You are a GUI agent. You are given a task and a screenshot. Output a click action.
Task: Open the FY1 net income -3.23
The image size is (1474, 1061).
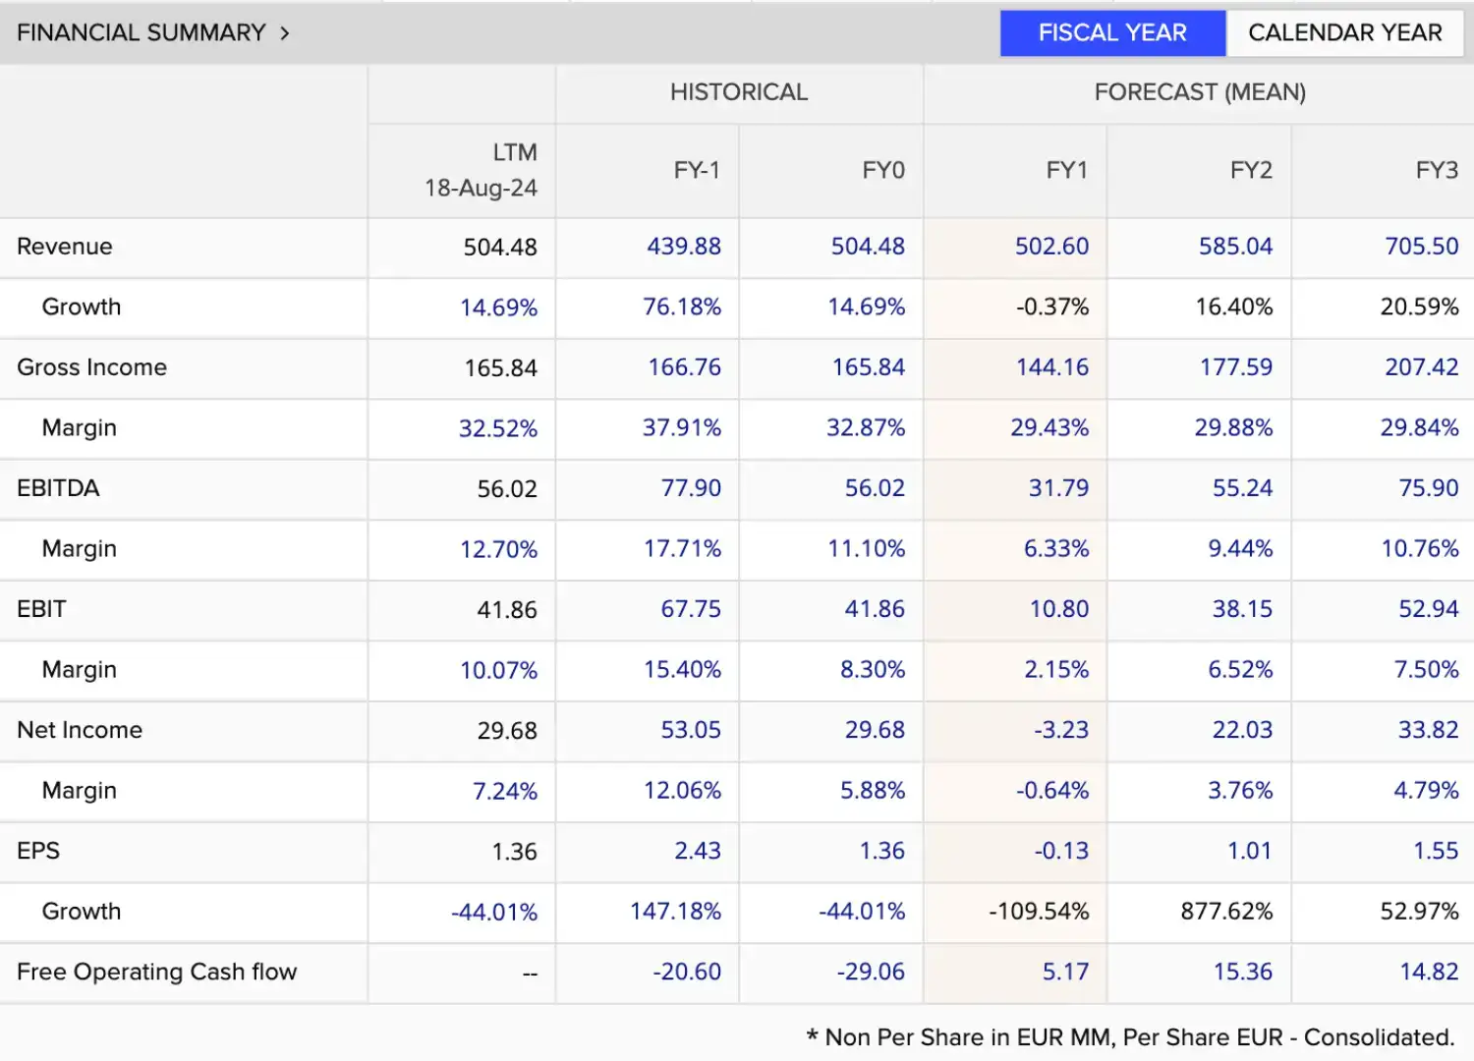point(1061,730)
